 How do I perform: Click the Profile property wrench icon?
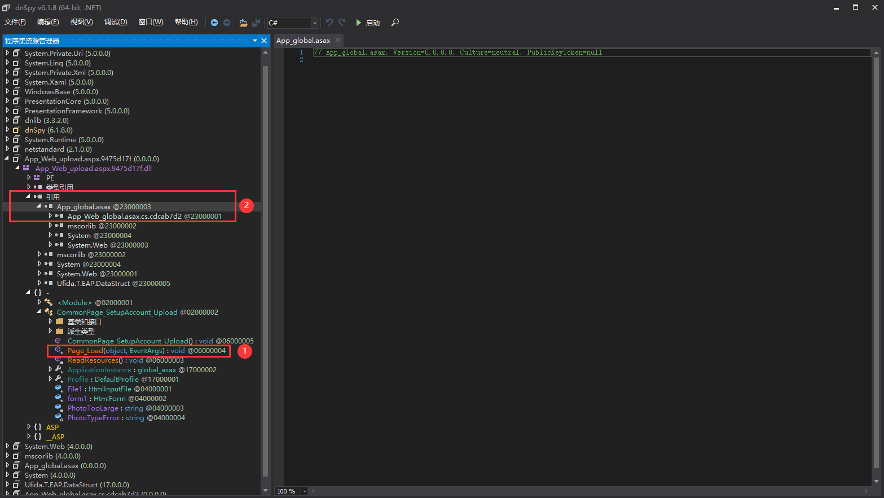point(59,379)
